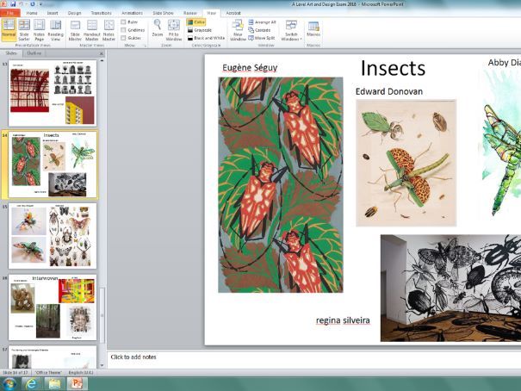The height and width of the screenshot is (391, 521).
Task: Click Arrange All windows
Action: coord(262,22)
